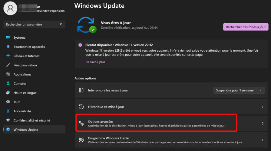The image size is (271, 151).
Task: Open Heure et langue settings
Action: 34,93
